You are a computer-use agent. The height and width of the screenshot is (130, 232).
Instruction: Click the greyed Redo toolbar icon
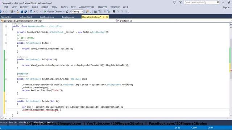37,12
